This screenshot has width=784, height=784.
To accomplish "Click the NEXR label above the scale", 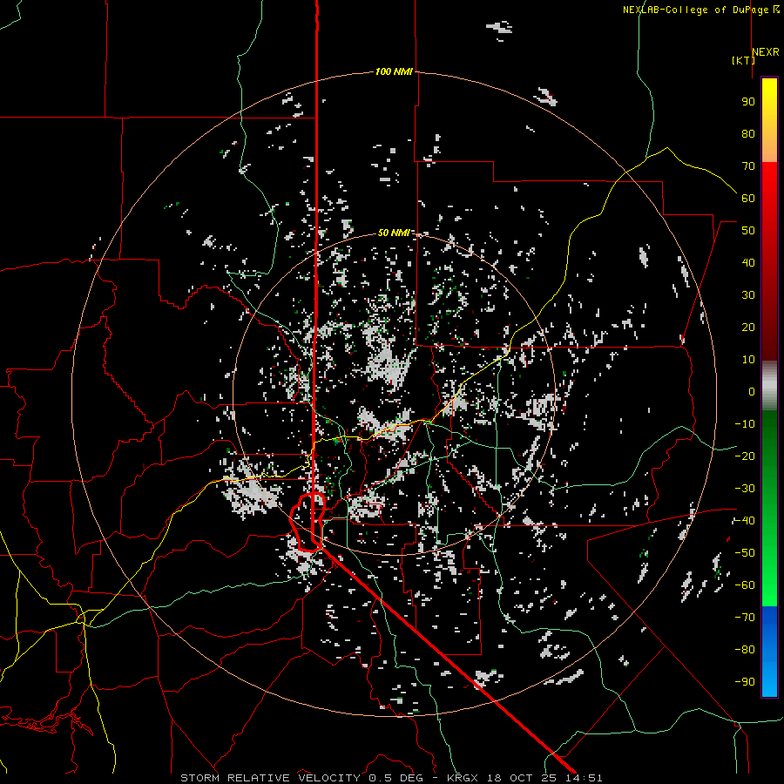I will point(766,52).
